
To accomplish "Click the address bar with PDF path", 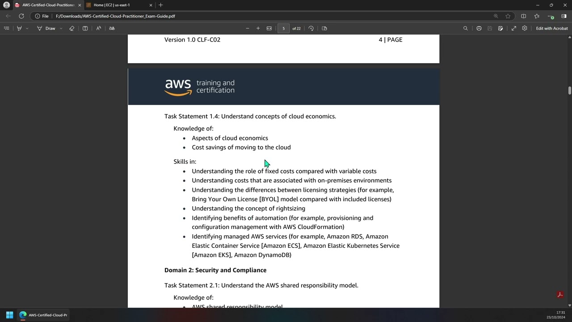I will coord(268,16).
